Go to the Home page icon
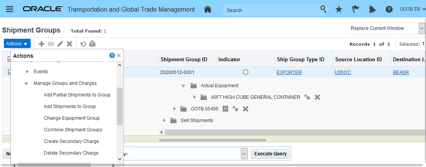This screenshot has width=426, height=167. (208, 9)
